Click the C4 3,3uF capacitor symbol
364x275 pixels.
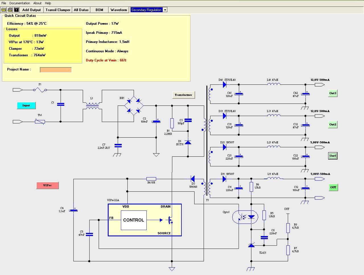(74, 210)
